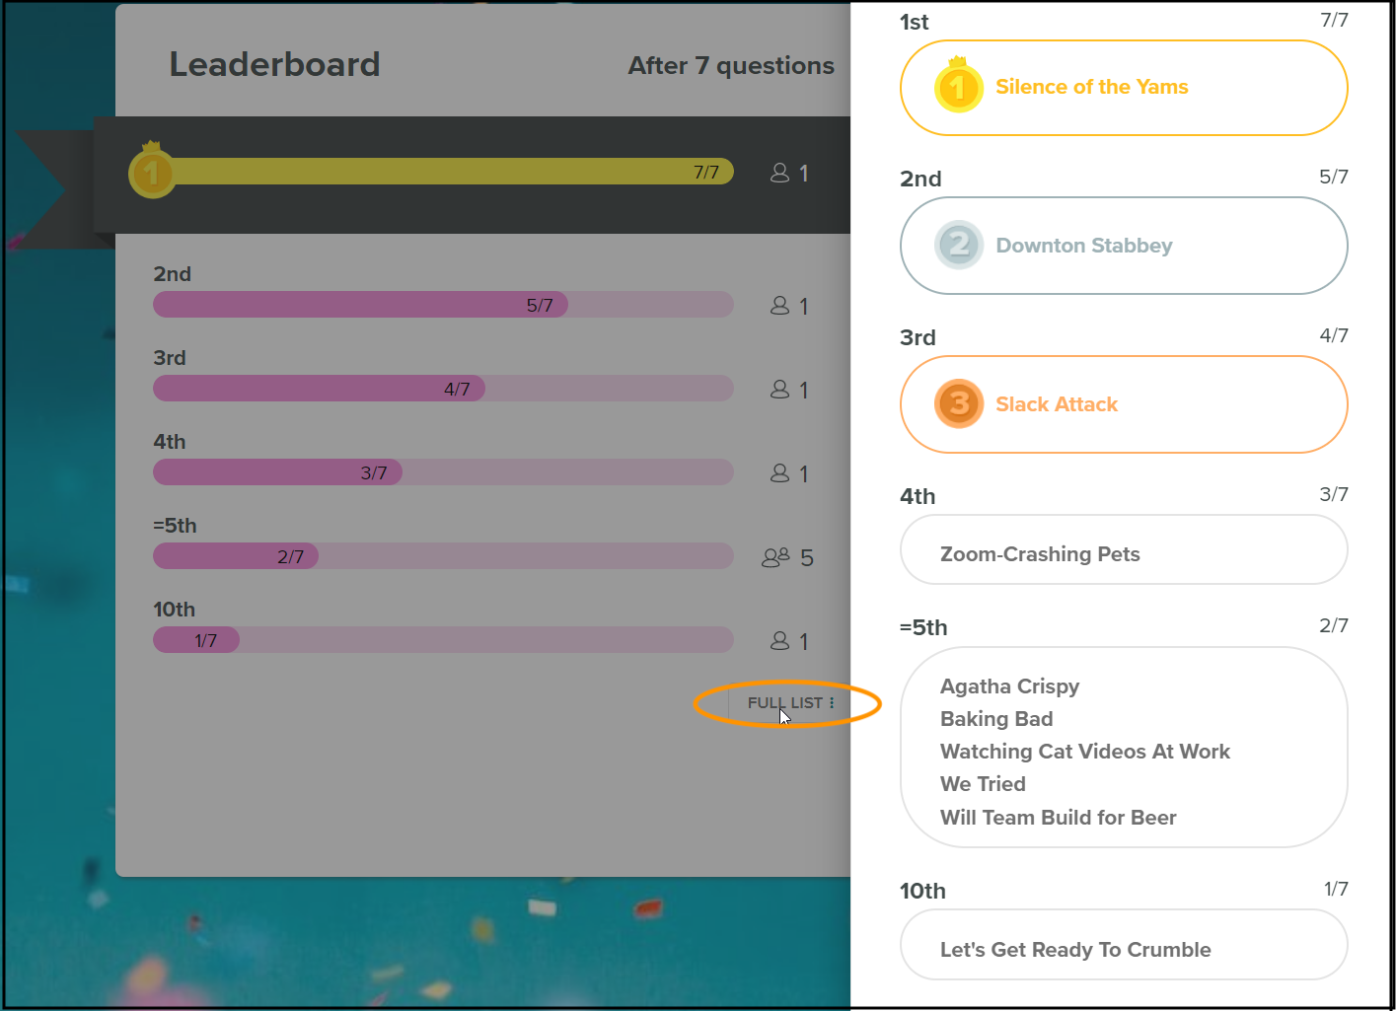Click the 5/7 progress bar for 2nd place
Viewport: 1396px width, 1011px height.
point(443,305)
